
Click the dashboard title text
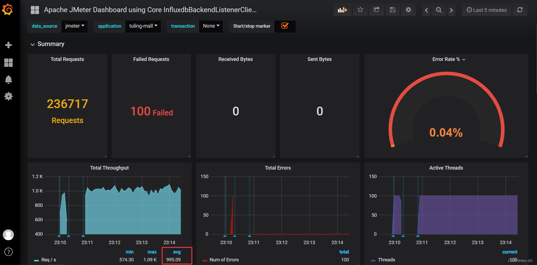click(150, 10)
